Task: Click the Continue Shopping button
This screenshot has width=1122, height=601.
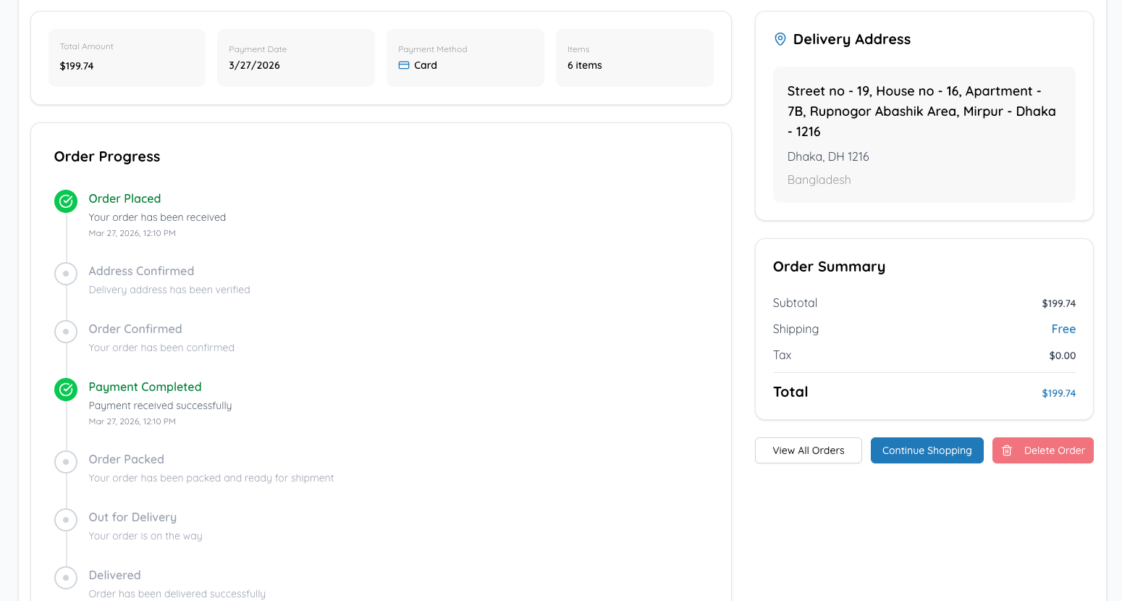Action: (x=927, y=450)
